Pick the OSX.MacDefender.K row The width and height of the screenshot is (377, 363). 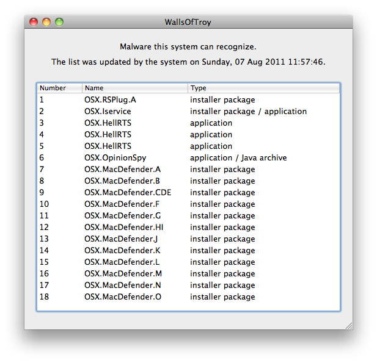pos(122,250)
